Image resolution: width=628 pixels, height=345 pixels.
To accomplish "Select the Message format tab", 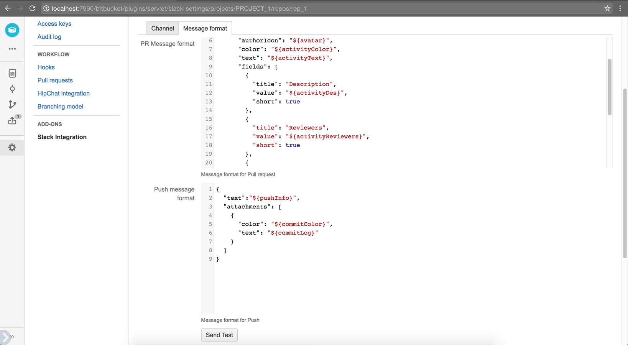I will (205, 28).
